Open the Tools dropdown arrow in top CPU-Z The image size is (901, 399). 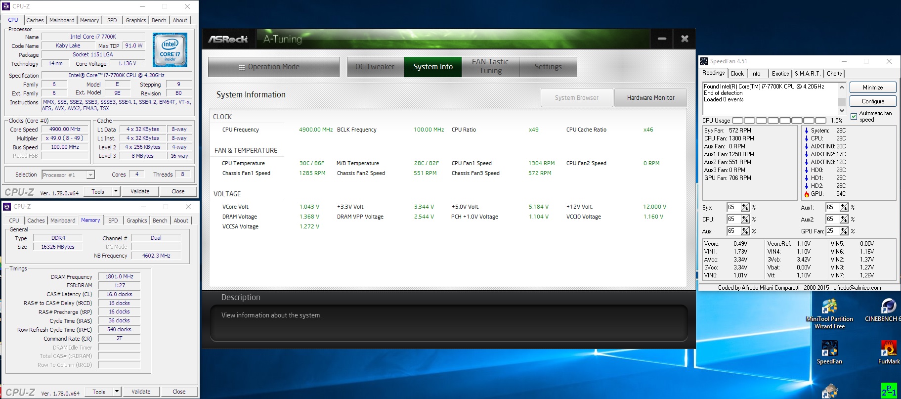[116, 191]
